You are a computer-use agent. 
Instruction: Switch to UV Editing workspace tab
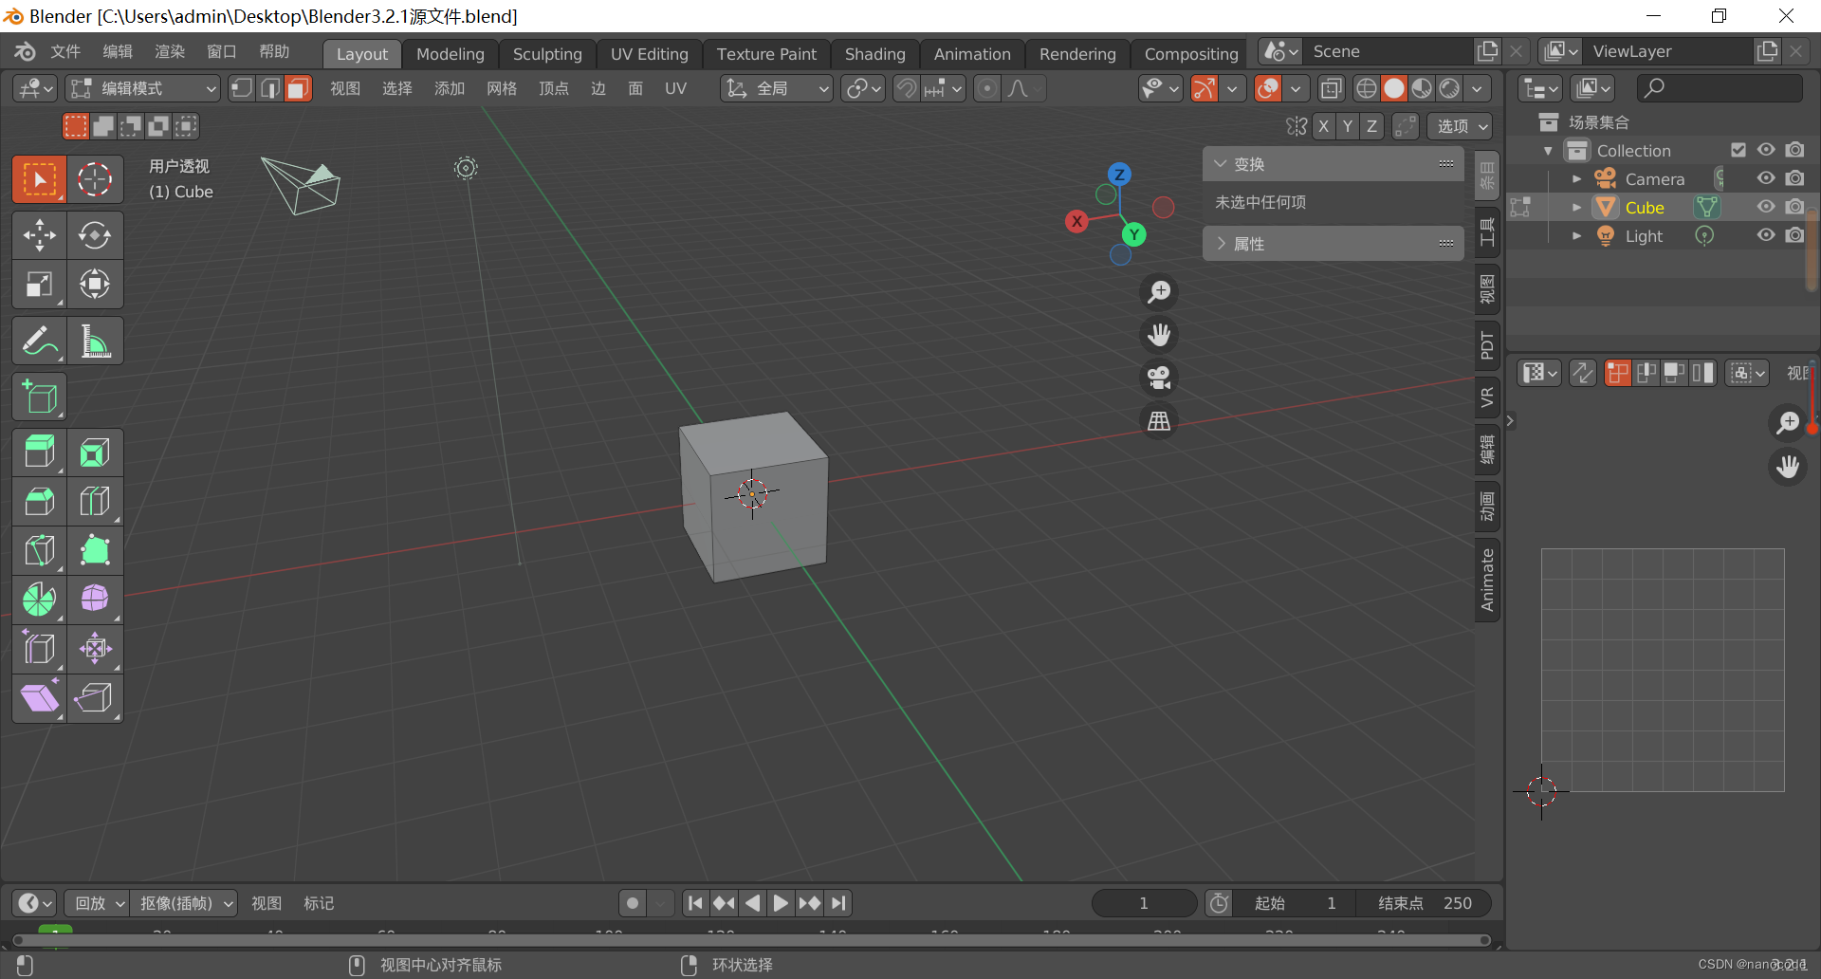pyautogui.click(x=649, y=54)
